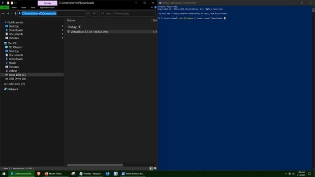The image size is (315, 177).
Task: Expand the Explorer ribbon chevron
Action: tap(152, 7)
